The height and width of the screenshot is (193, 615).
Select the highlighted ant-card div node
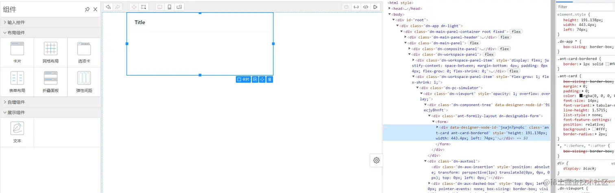466,132
